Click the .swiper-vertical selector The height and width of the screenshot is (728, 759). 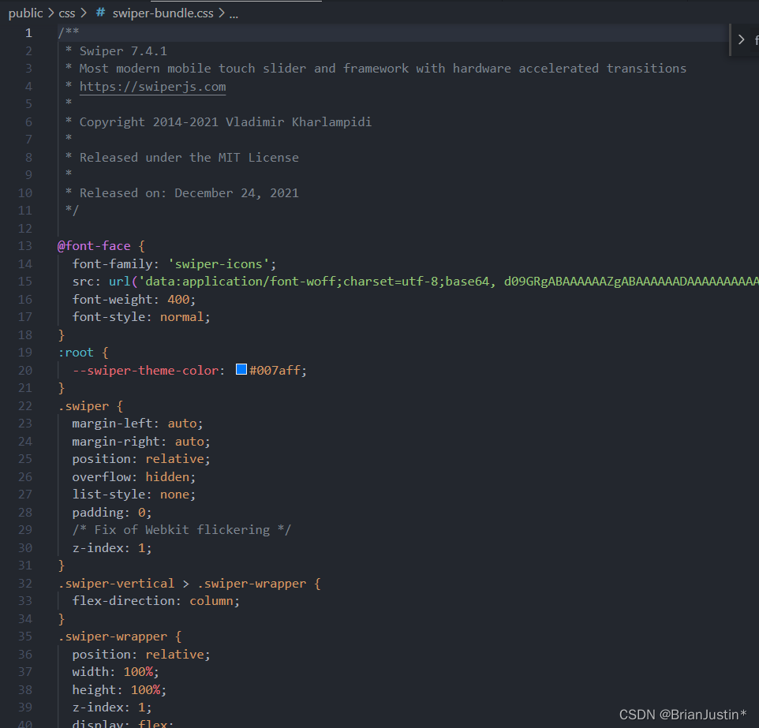tap(115, 583)
